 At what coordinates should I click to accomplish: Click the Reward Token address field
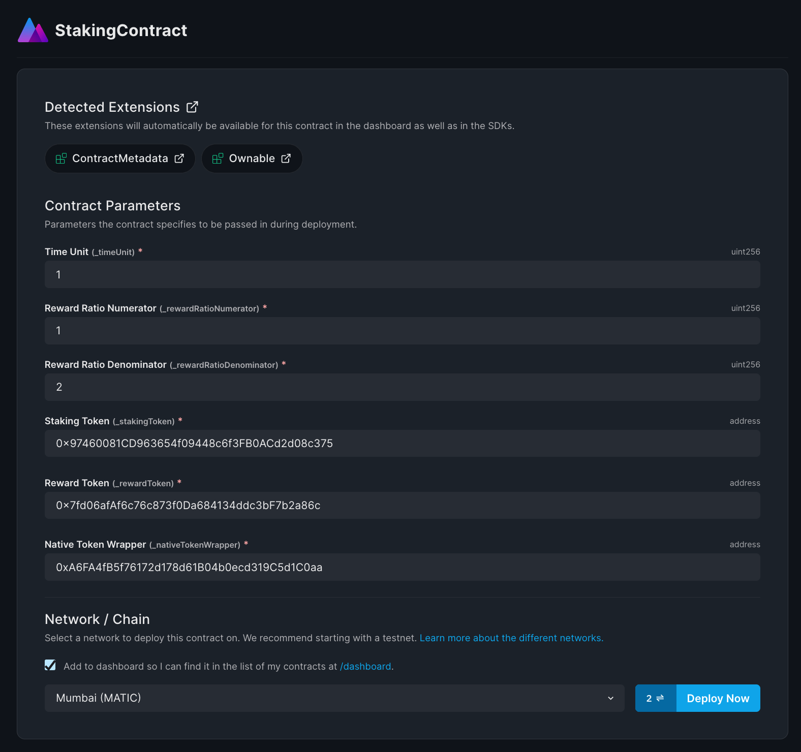click(402, 505)
